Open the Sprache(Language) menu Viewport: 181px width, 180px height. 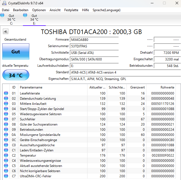click(106, 10)
